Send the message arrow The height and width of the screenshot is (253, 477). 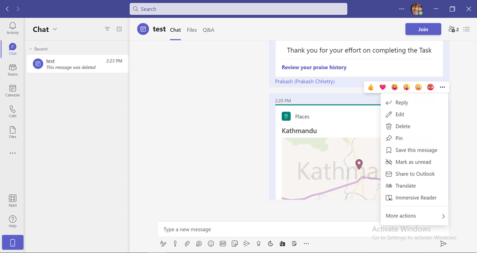(444, 244)
